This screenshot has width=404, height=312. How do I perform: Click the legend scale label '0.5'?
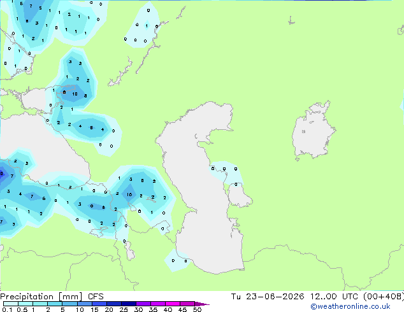pos(22,309)
